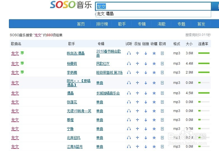The width and height of the screenshot is (219, 151).
Task: Download arrow in 江南&蓝月 row
Action: pos(146,147)
